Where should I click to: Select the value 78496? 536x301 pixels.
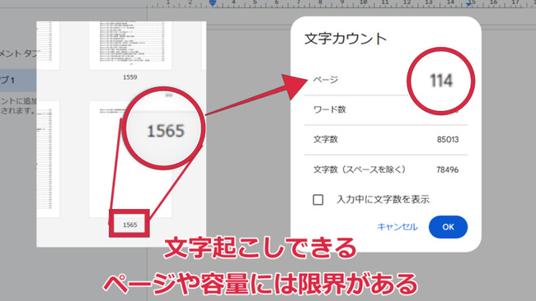pyautogui.click(x=448, y=169)
